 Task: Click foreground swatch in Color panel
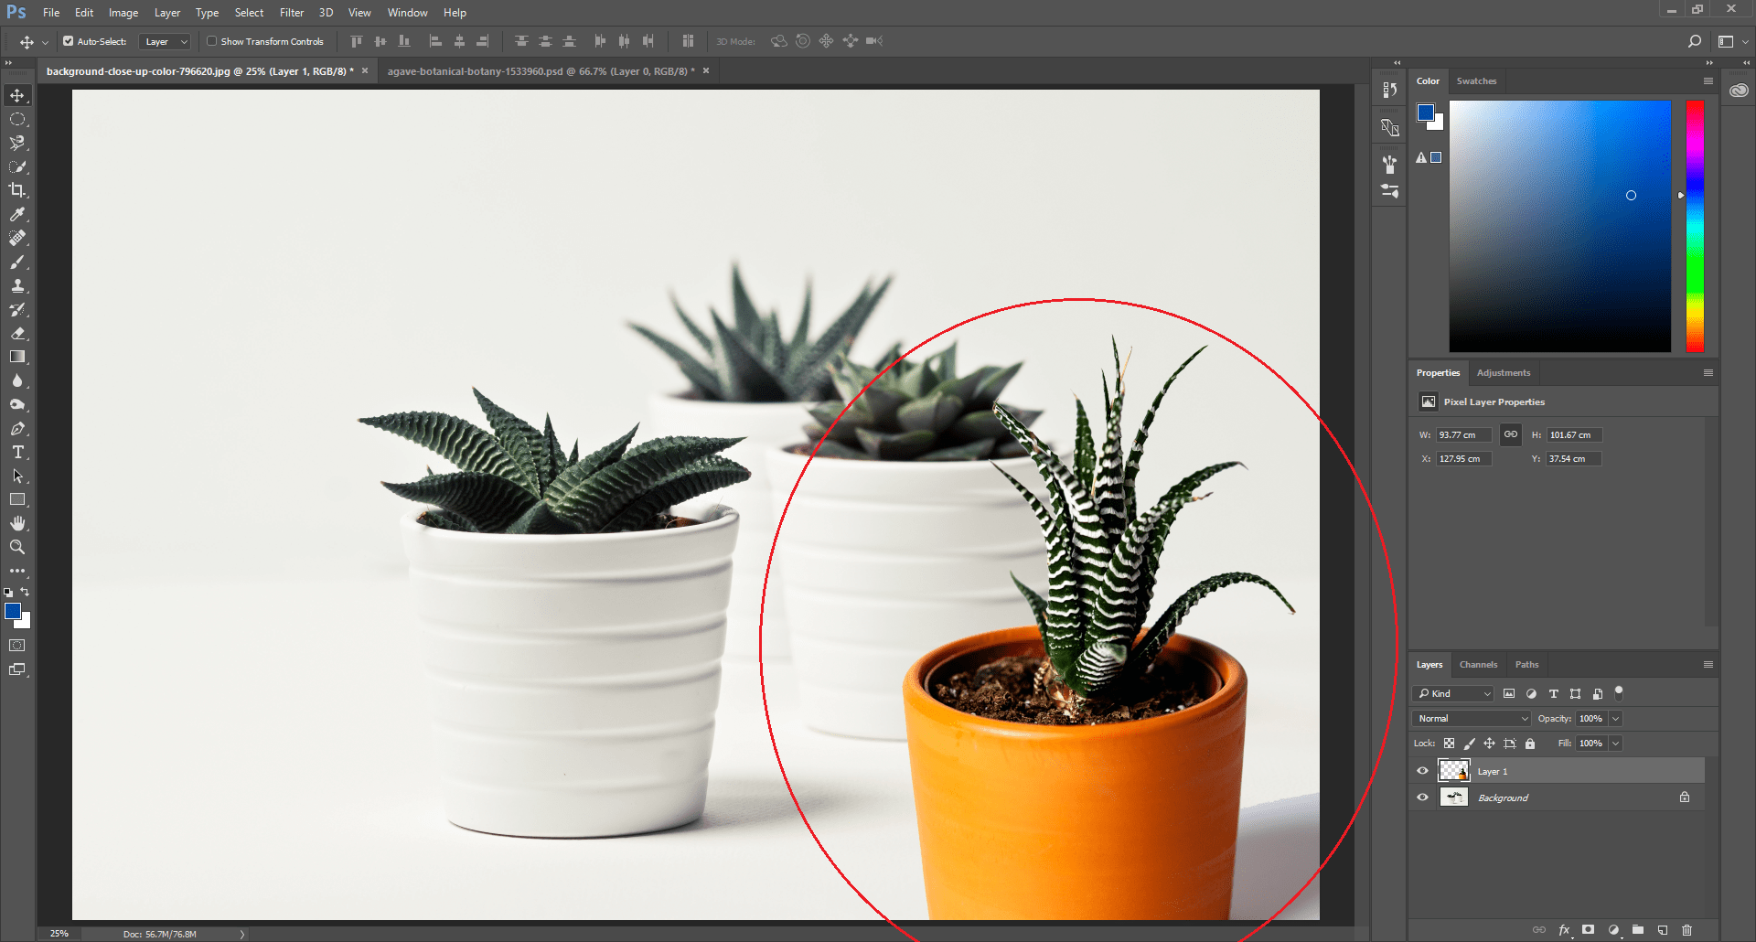point(1426,112)
